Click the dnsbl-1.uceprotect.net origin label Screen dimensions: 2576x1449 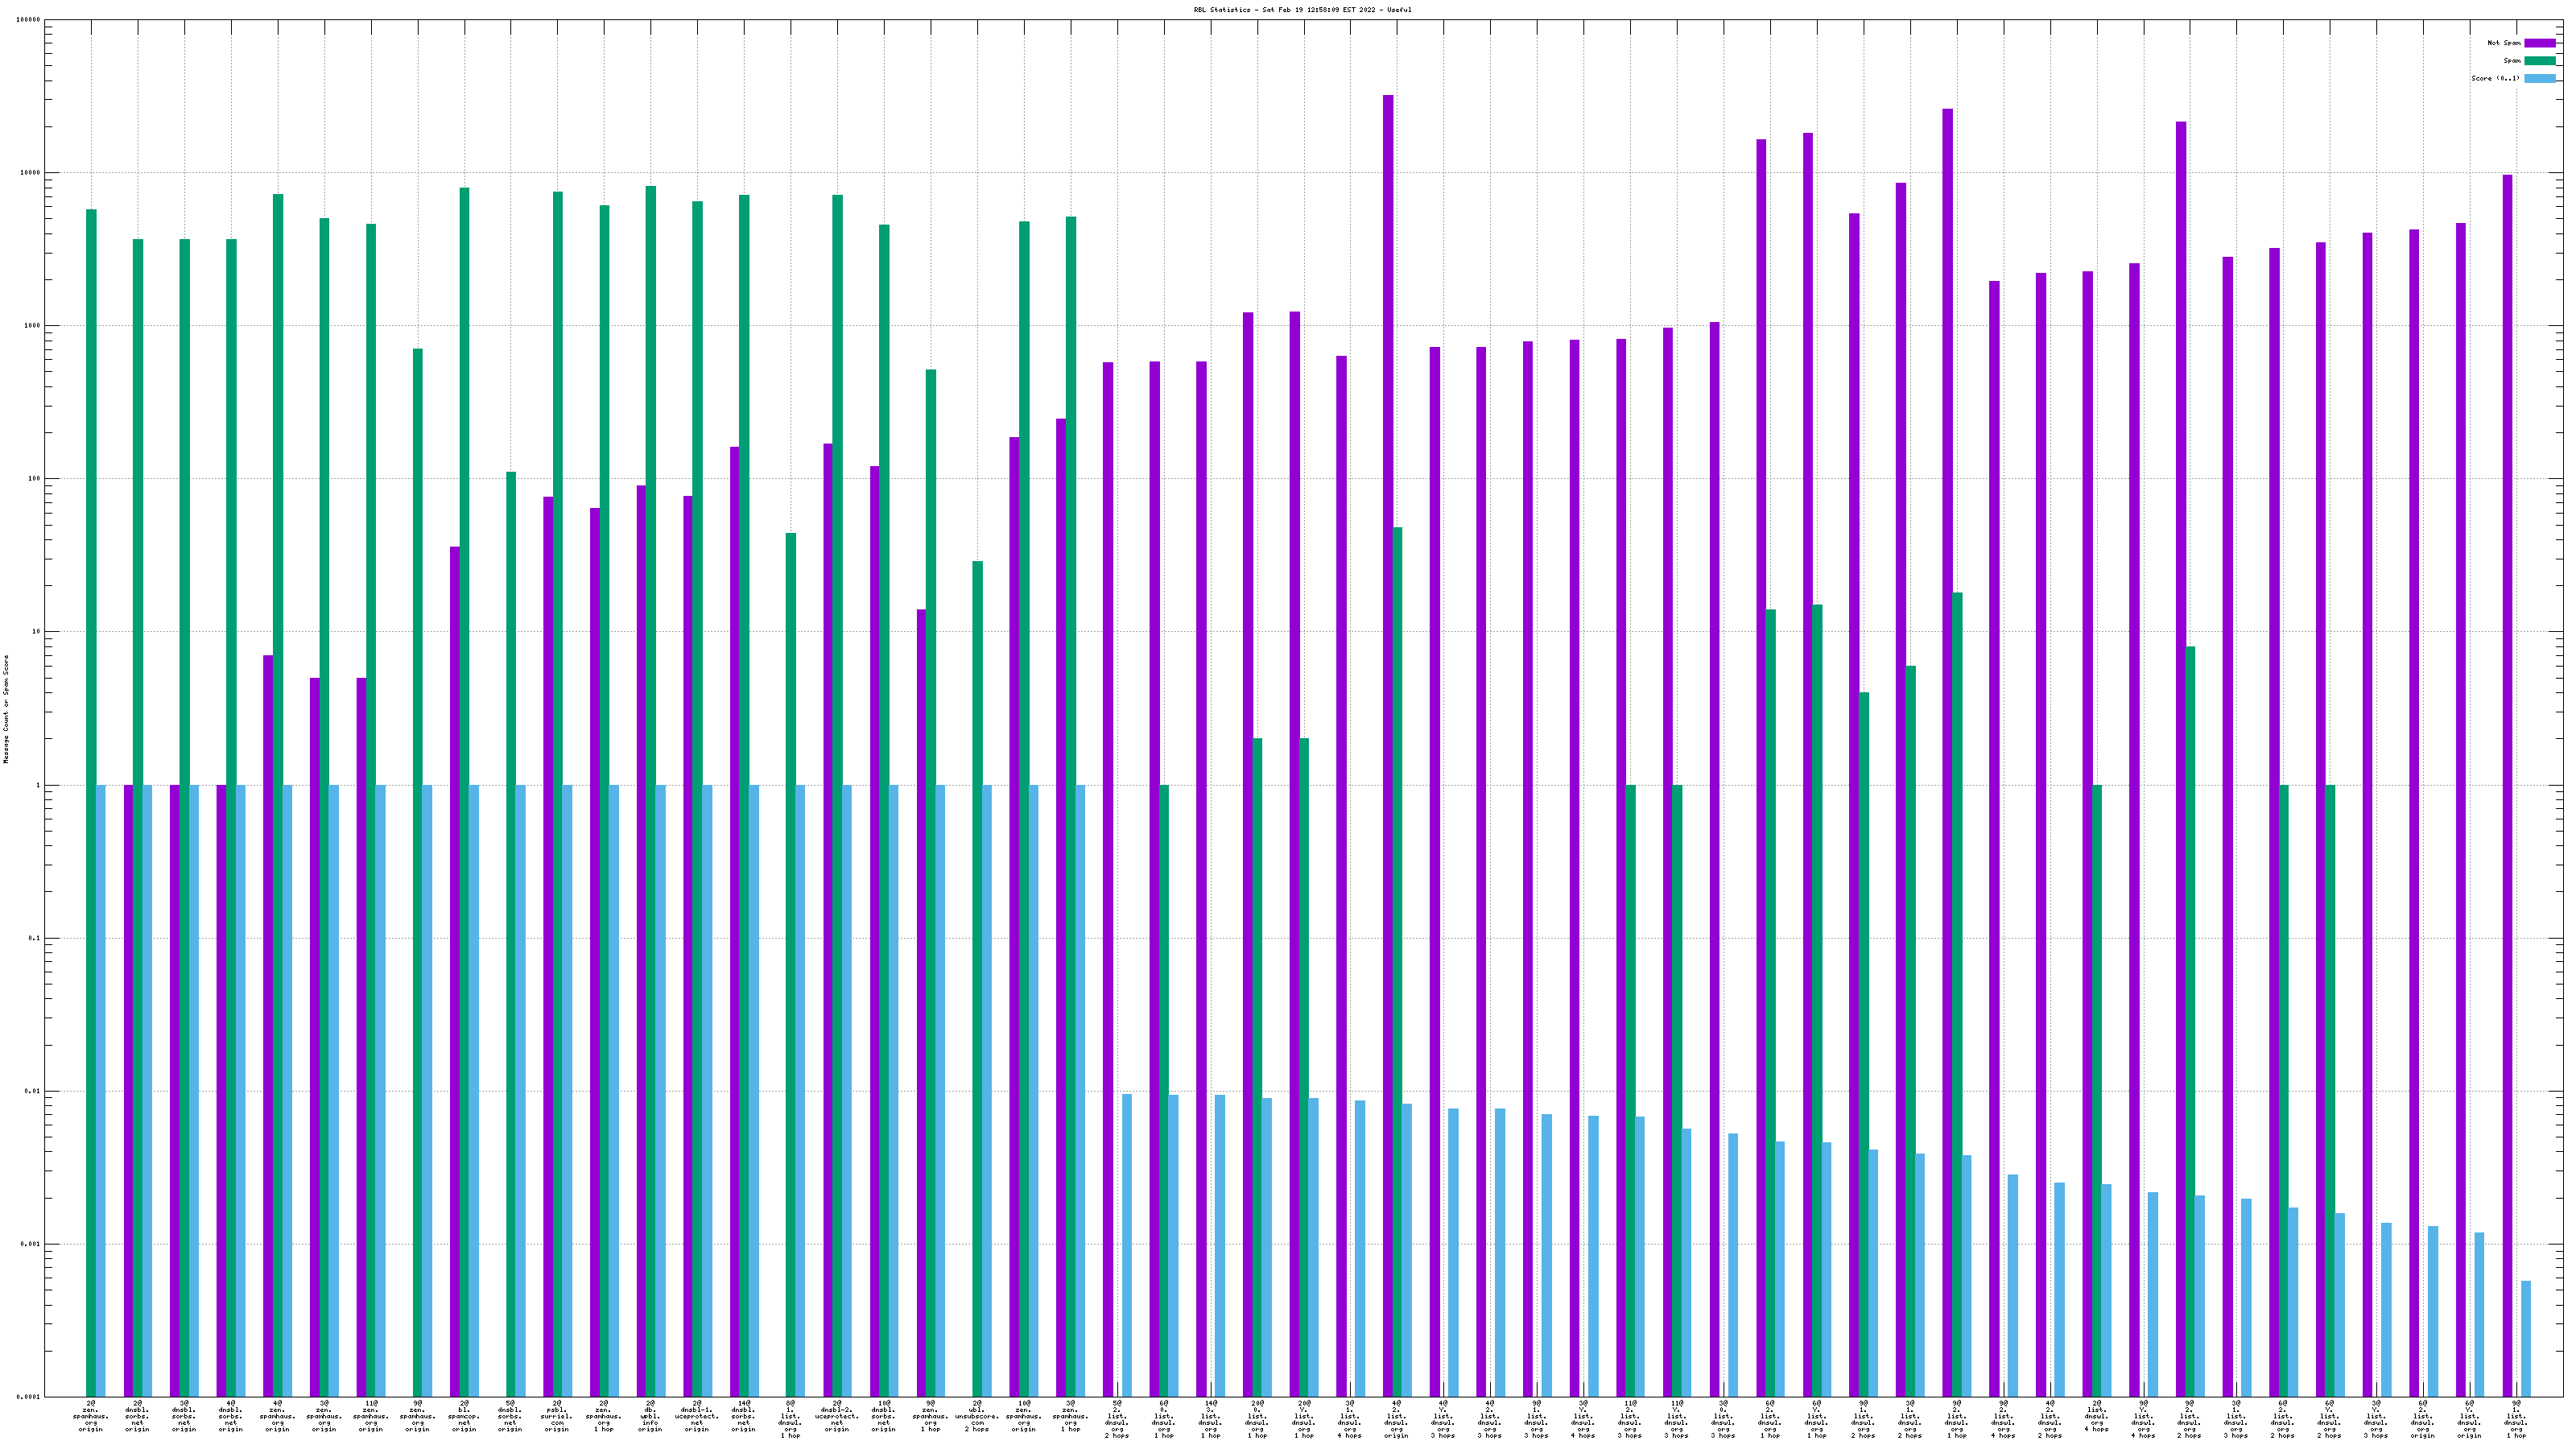(x=697, y=1416)
